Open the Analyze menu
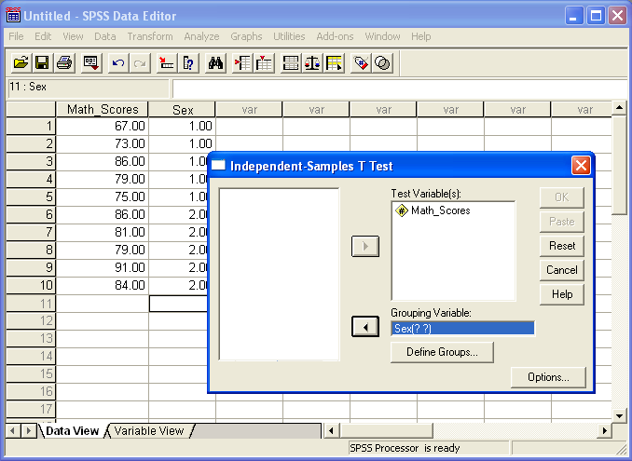Screen dimensions: 632x461 (201, 36)
